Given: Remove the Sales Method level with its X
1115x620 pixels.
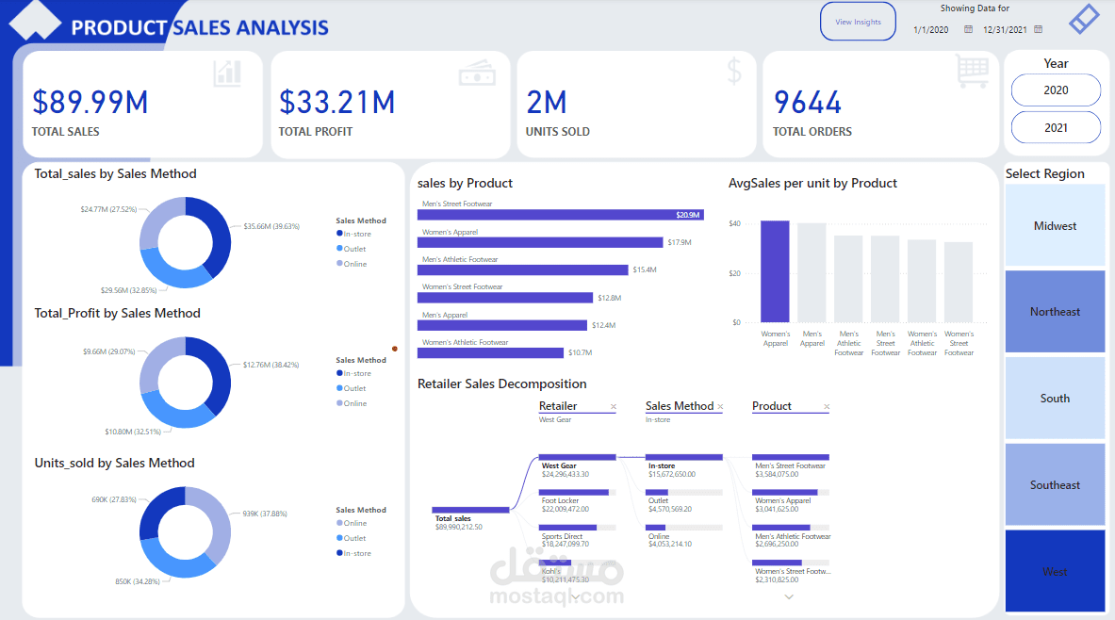Looking at the screenshot, I should tap(720, 407).
